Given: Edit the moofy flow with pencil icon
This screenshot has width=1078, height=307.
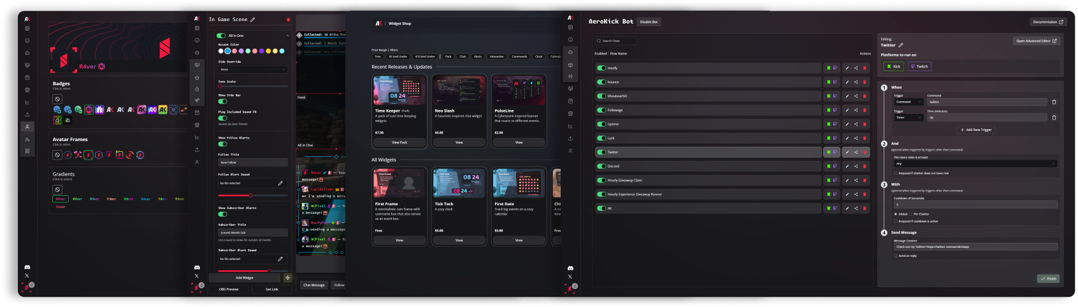Looking at the screenshot, I should click(x=847, y=68).
